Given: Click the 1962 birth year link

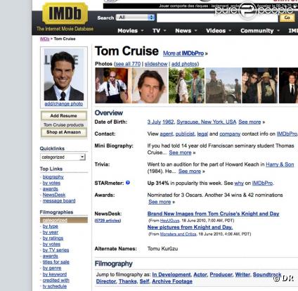Looking at the screenshot, I should (168, 122).
